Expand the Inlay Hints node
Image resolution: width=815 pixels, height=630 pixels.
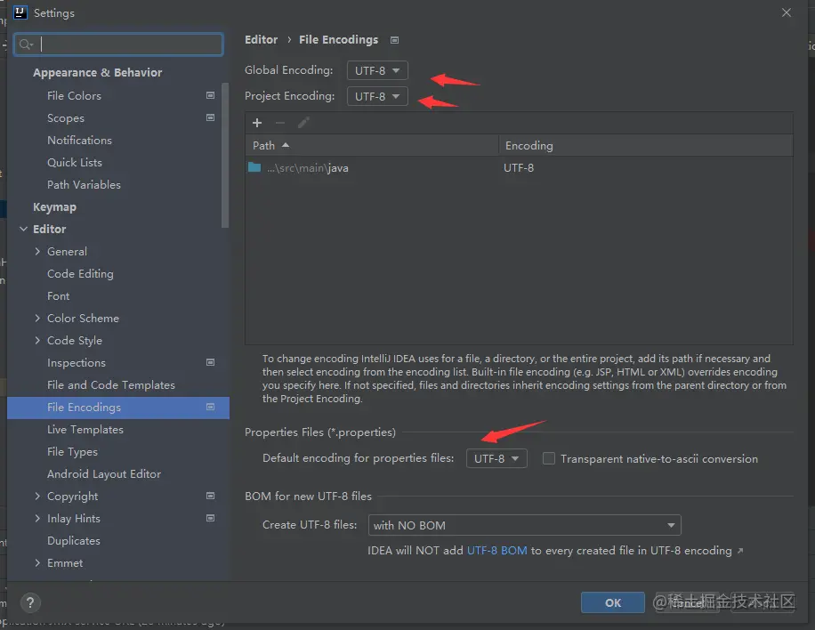pos(37,518)
